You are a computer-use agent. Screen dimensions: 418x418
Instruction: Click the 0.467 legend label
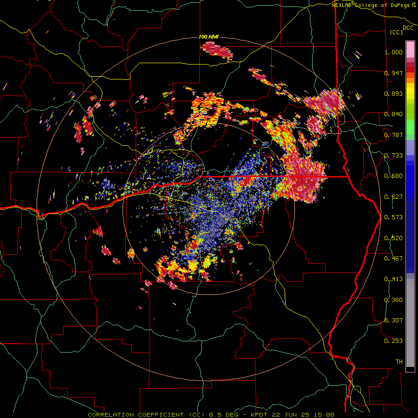click(393, 259)
